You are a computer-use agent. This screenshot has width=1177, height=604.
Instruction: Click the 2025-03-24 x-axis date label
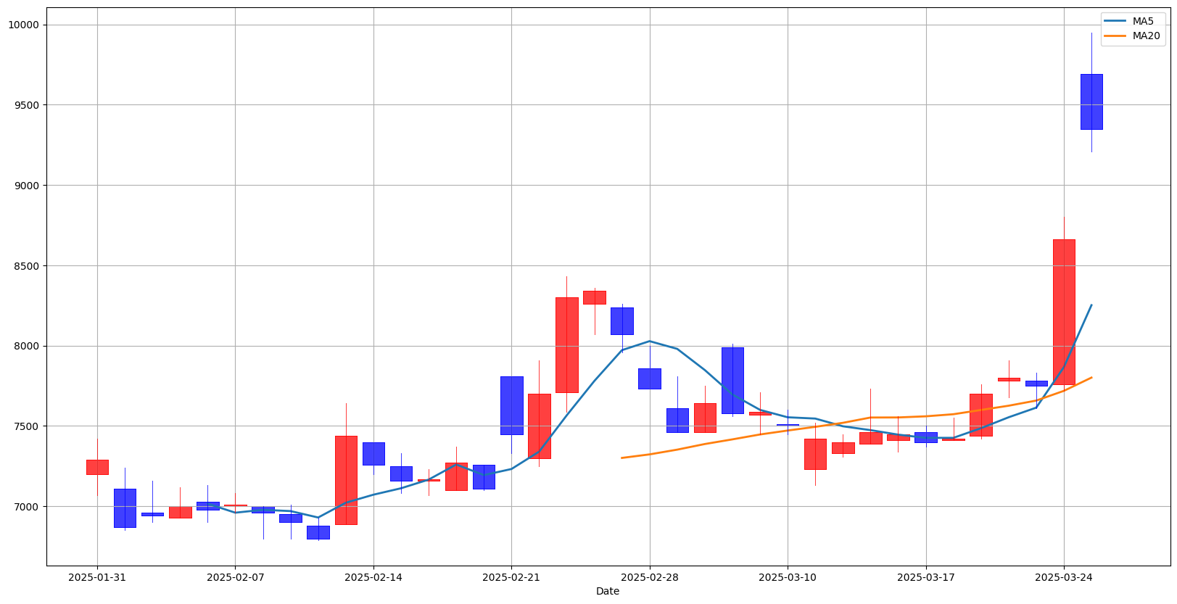1064,577
